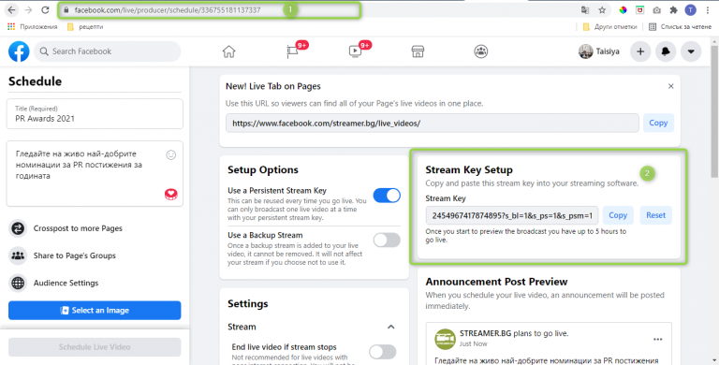Open the Groups tab
The width and height of the screenshot is (719, 365).
pos(480,51)
